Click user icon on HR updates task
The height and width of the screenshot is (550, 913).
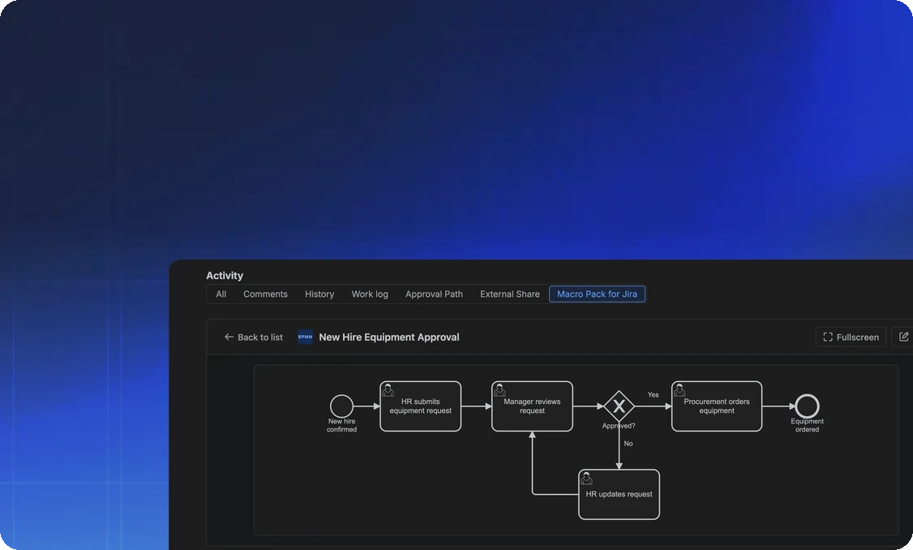tap(586, 479)
